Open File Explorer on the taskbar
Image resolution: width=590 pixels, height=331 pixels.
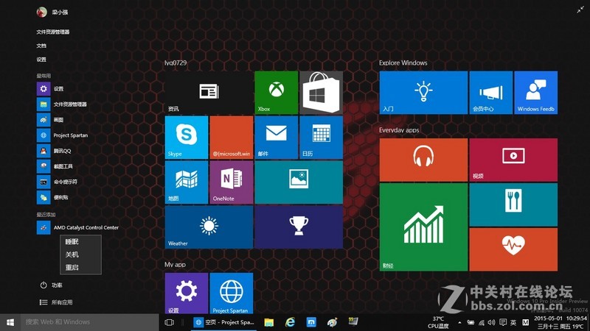click(268, 322)
